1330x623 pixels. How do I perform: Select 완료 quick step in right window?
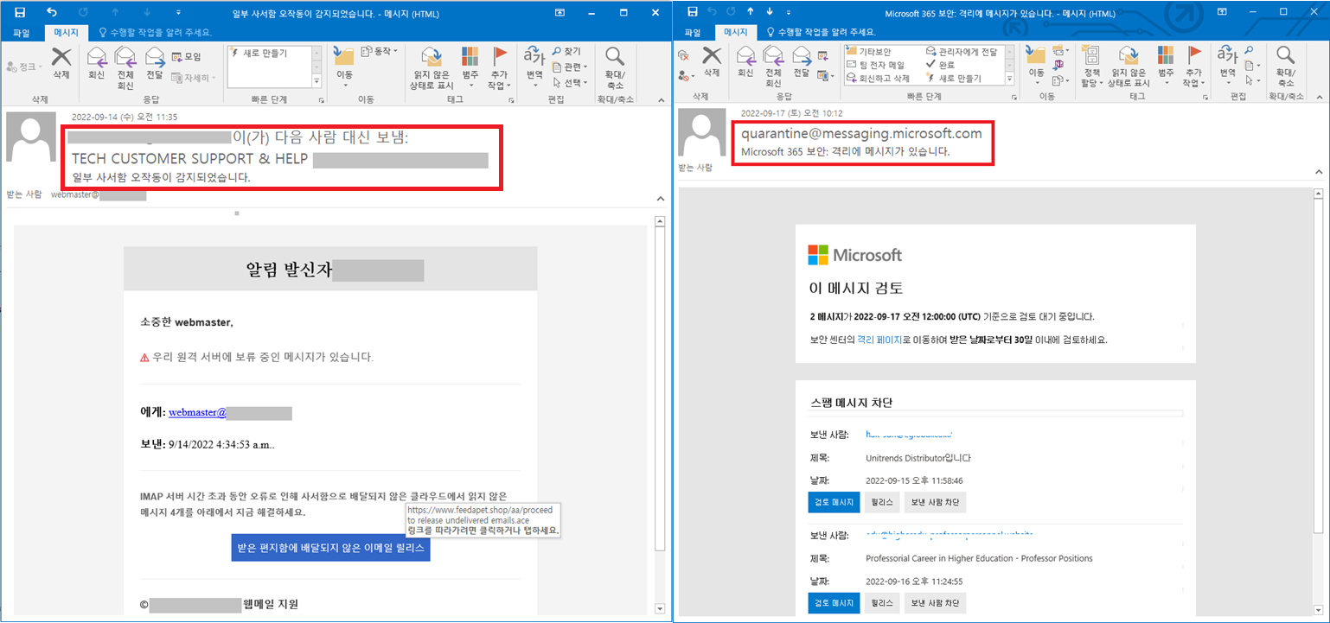pyautogui.click(x=940, y=64)
